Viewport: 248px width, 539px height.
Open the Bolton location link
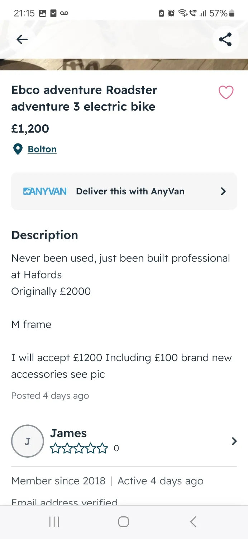point(42,149)
